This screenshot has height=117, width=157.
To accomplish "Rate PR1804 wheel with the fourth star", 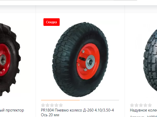I will 56,105.
